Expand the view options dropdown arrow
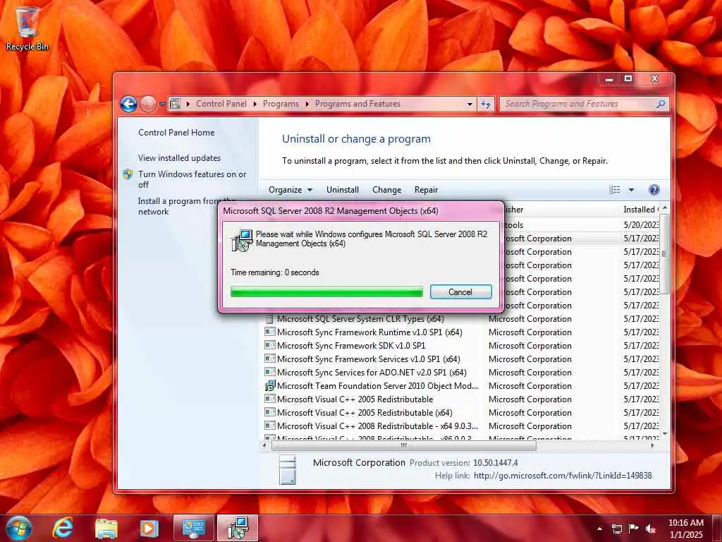Screen dimensions: 722x542 coord(631,190)
